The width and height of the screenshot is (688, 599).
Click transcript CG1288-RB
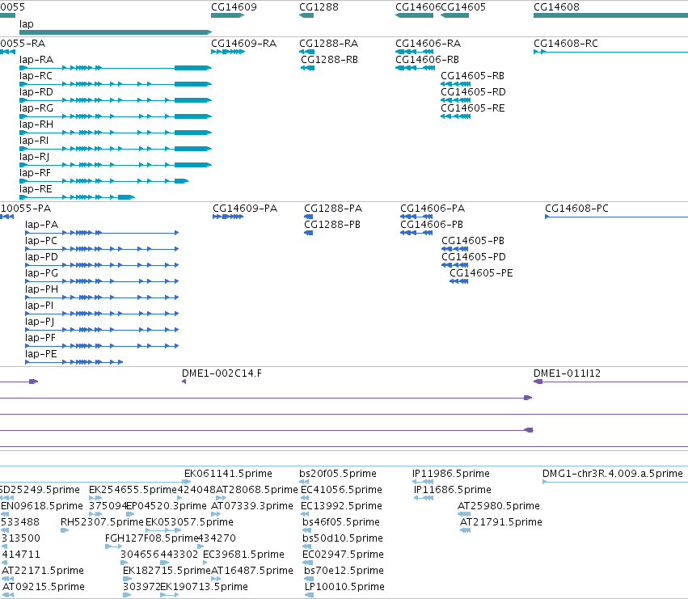(x=330, y=60)
